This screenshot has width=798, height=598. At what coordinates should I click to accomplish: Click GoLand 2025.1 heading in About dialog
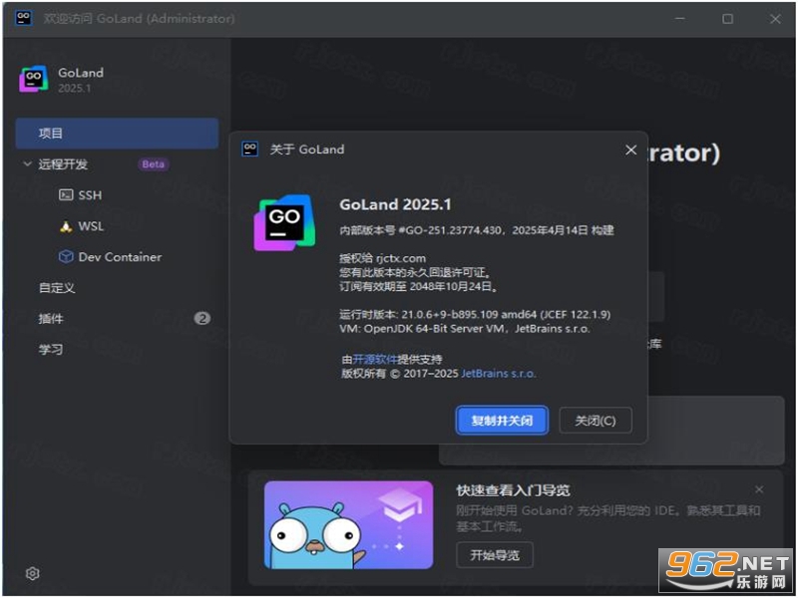pos(395,204)
